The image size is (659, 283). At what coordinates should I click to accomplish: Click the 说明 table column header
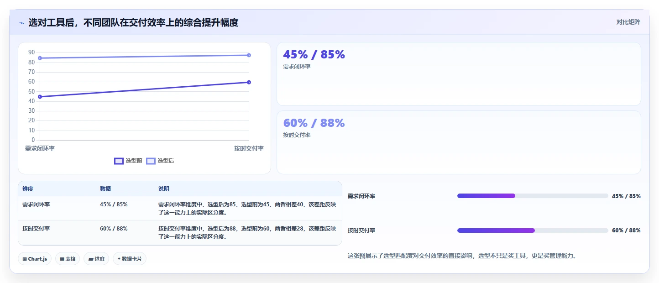164,189
